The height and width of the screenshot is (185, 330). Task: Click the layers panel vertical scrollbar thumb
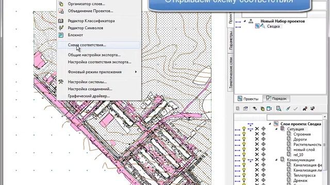tap(324, 145)
